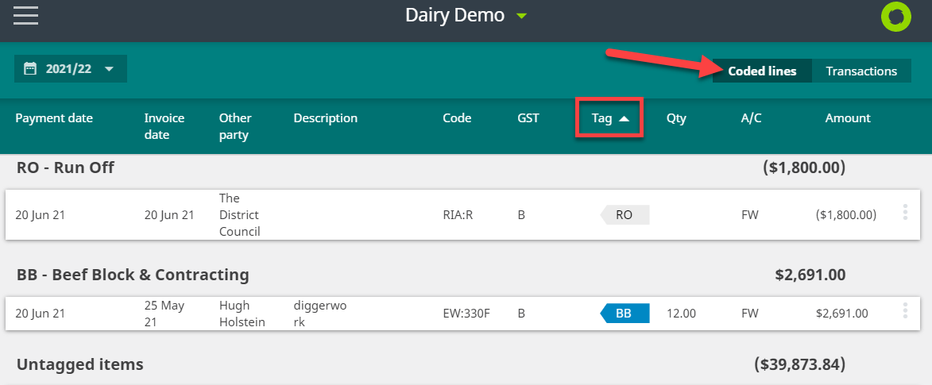This screenshot has width=932, height=385.
Task: Sort by Qty column header
Action: click(676, 118)
